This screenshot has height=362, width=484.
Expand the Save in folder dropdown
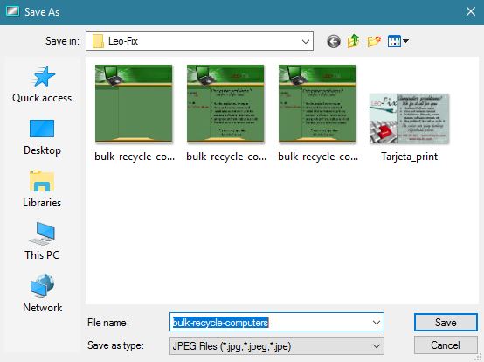305,41
